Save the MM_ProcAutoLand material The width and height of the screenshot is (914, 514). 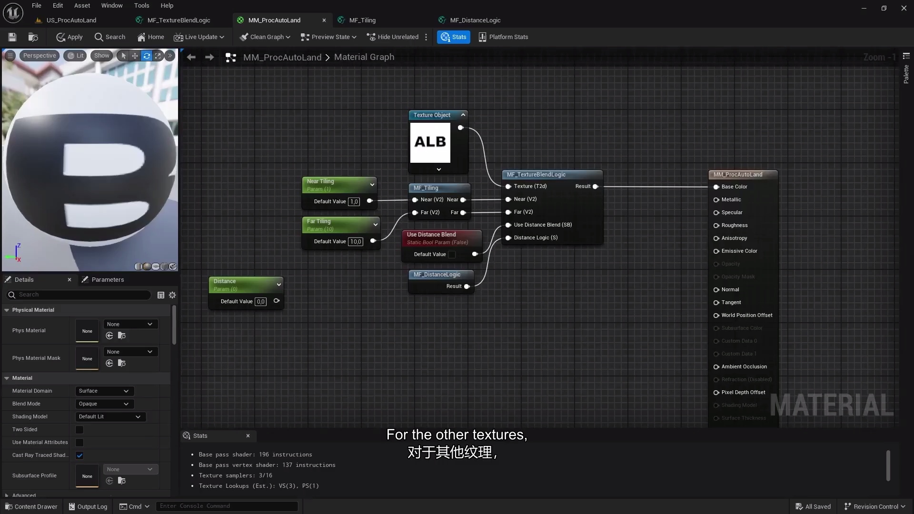point(12,37)
